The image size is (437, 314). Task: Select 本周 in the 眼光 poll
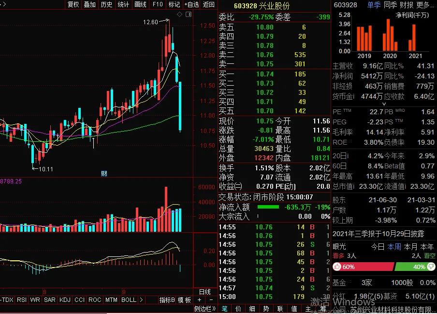pyautogui.click(x=394, y=247)
